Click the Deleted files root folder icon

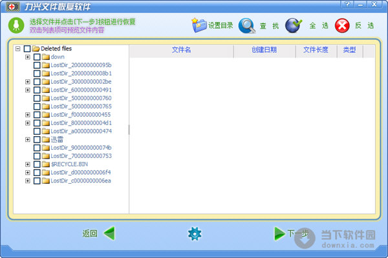[36, 48]
